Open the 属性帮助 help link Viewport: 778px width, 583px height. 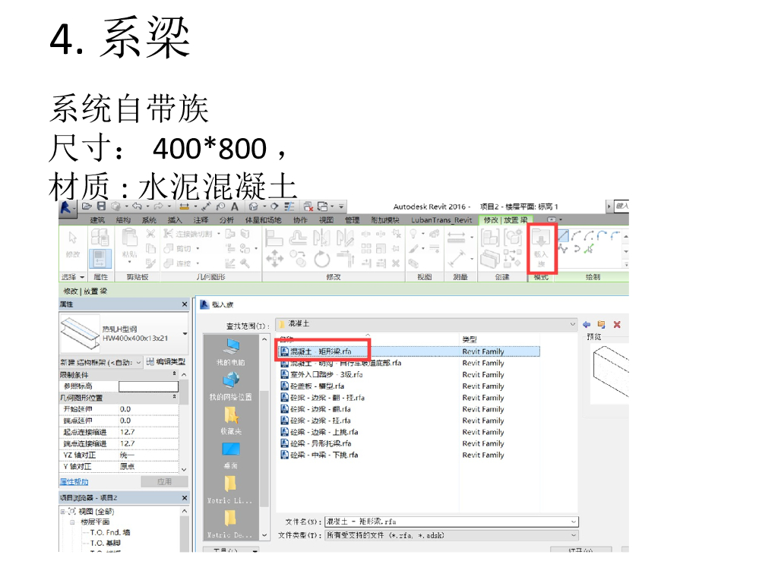[74, 482]
